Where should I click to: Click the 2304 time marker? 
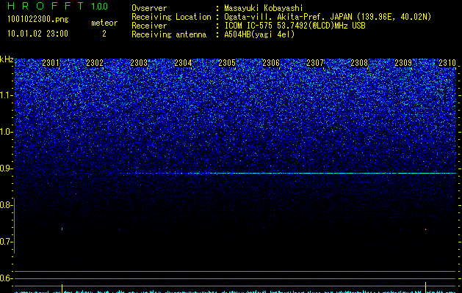[x=183, y=63]
